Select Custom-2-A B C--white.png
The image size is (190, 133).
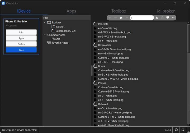point(114,70)
